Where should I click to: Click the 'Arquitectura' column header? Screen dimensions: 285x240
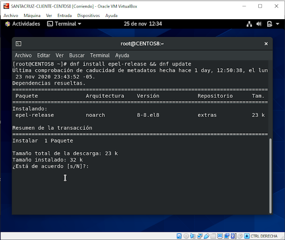point(105,96)
